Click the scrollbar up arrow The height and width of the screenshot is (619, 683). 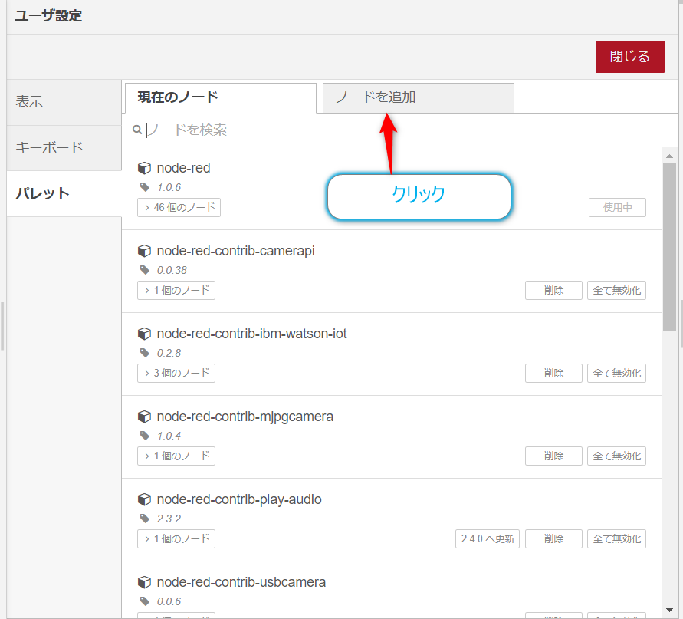pyautogui.click(x=669, y=156)
